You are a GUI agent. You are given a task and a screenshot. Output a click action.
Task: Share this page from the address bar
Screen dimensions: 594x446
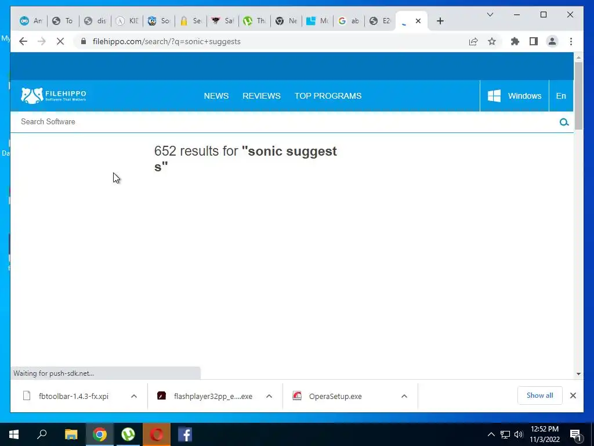(473, 41)
